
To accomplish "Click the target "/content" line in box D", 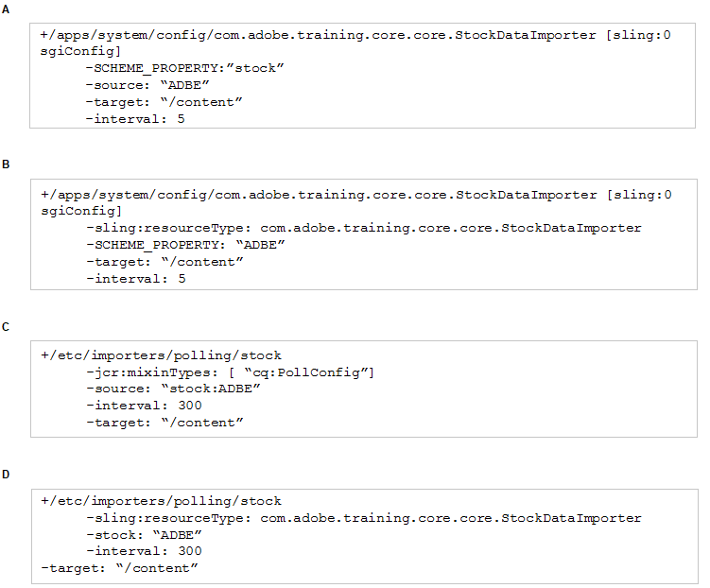I will (x=119, y=568).
